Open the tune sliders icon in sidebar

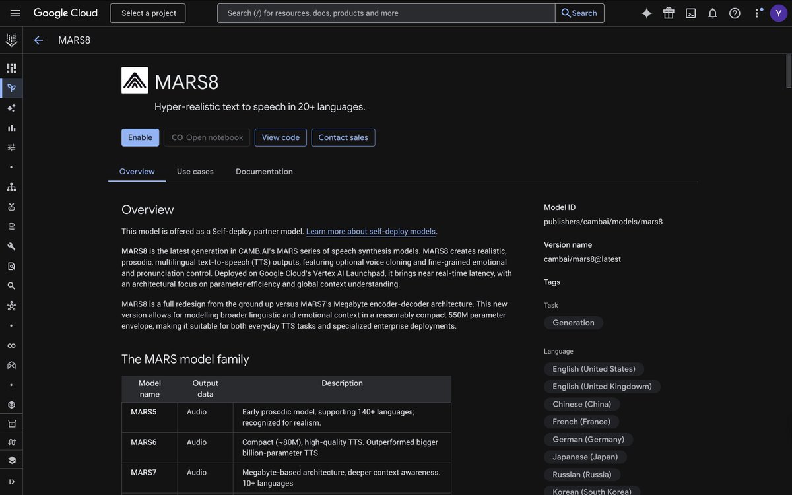(11, 147)
